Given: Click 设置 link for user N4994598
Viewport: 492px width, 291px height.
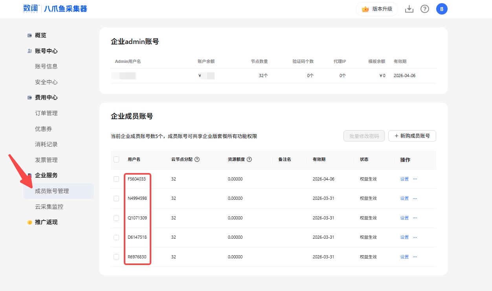Looking at the screenshot, I should point(404,198).
